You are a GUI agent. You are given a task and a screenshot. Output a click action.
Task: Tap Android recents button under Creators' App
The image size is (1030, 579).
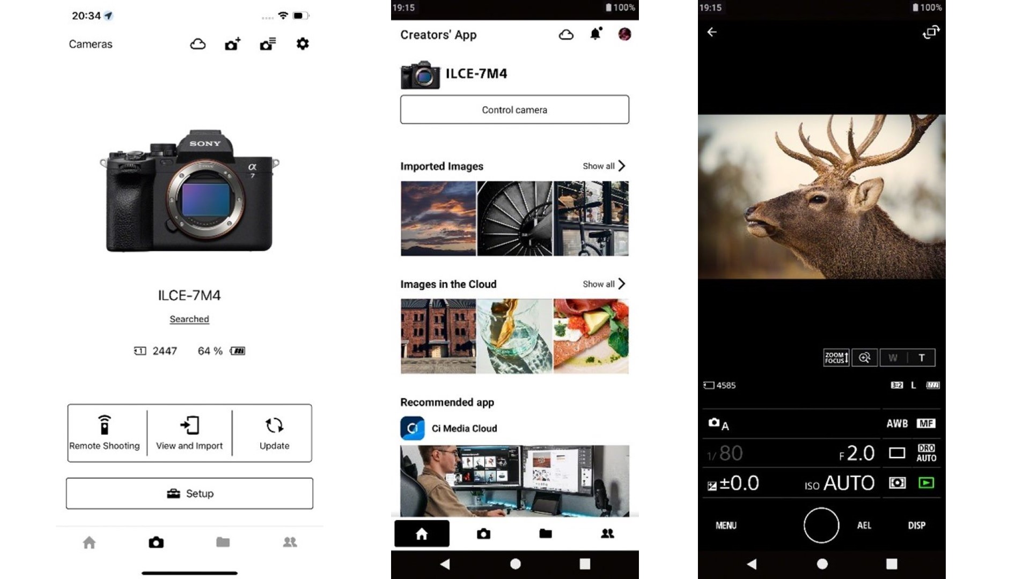pos(585,564)
